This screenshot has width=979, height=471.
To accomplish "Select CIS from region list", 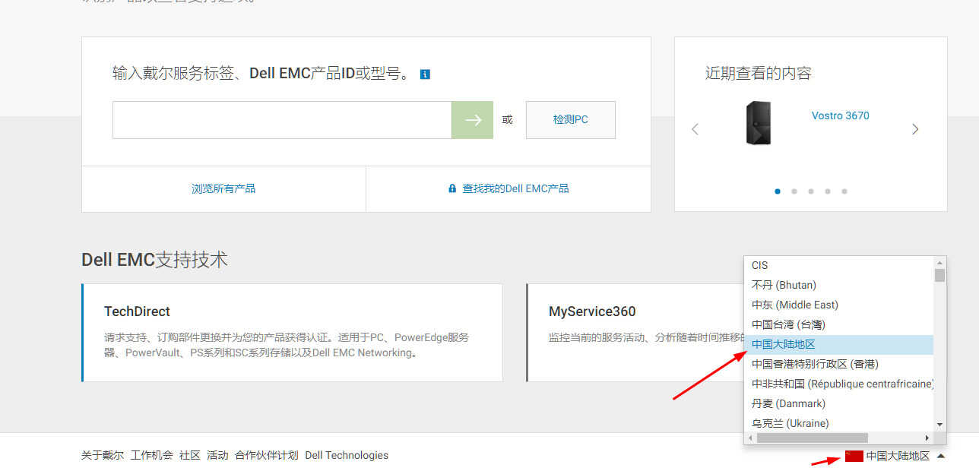I will tap(838, 265).
